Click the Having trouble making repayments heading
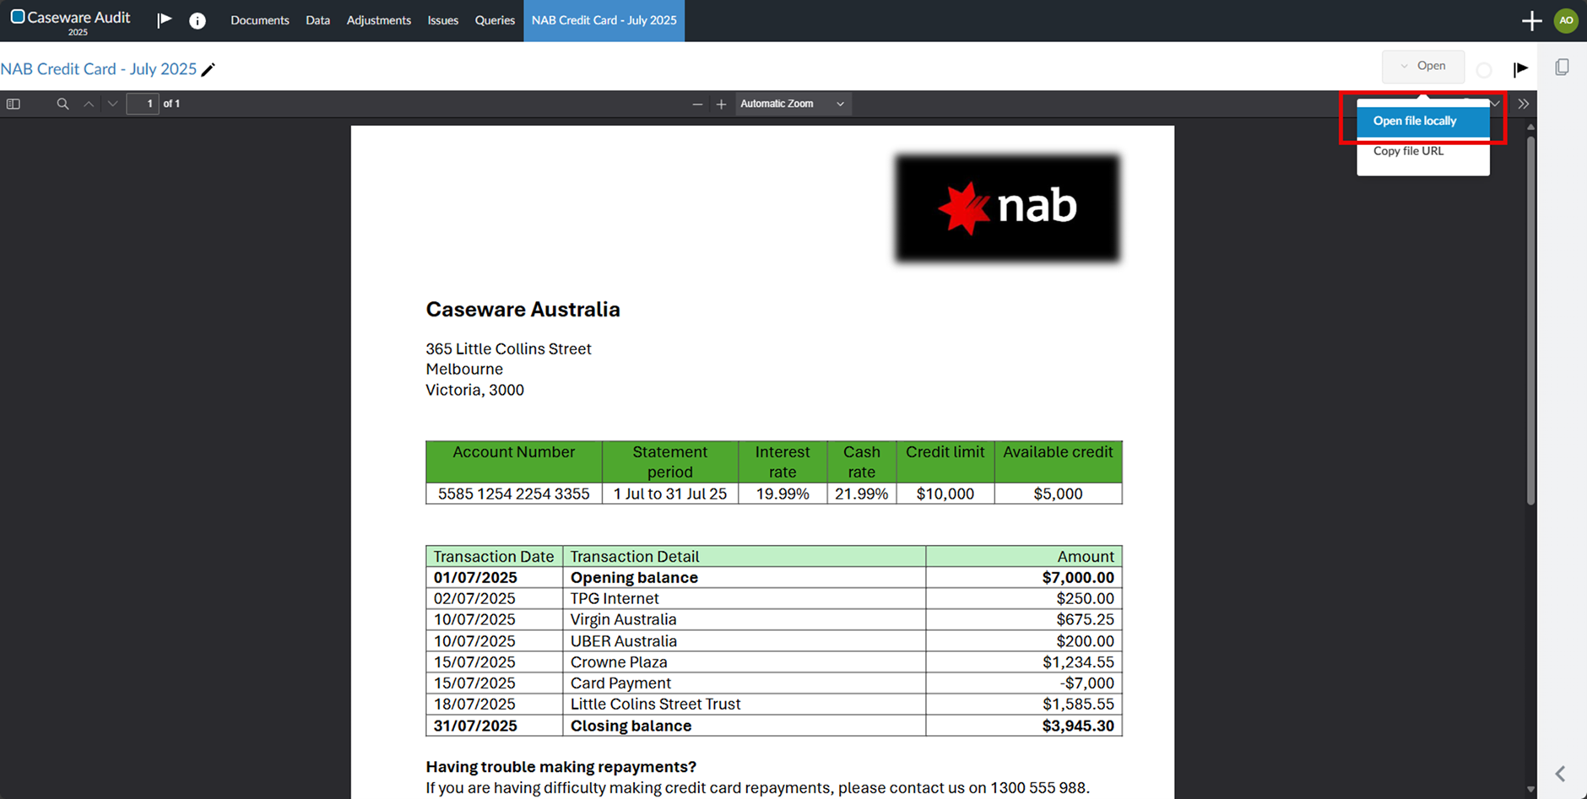1587x799 pixels. click(x=561, y=767)
